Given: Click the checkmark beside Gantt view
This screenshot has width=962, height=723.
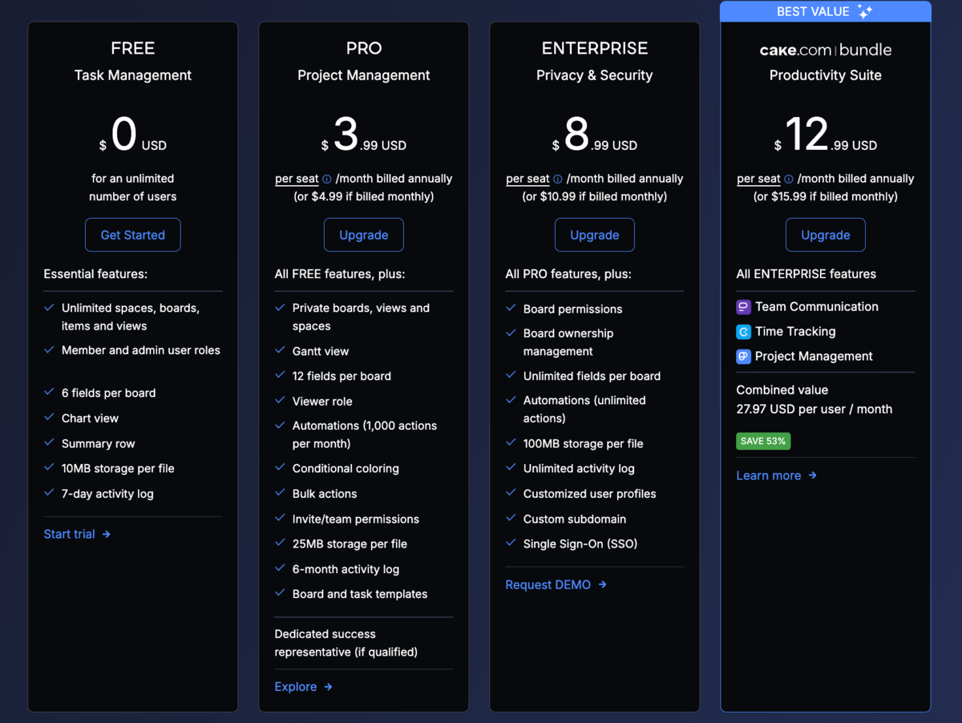Looking at the screenshot, I should click(280, 350).
